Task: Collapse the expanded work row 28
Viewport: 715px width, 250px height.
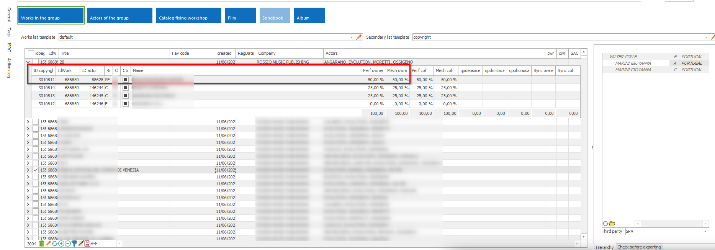Action: [x=28, y=62]
